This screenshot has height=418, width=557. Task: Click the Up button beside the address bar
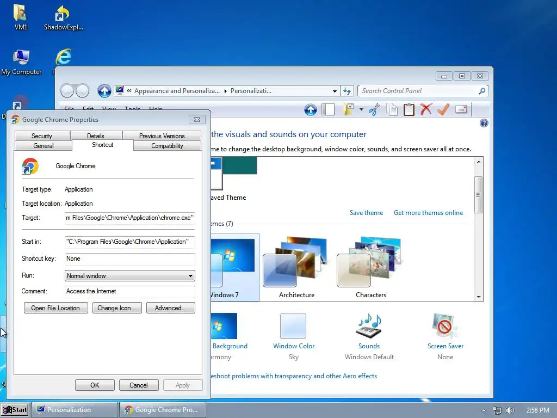pos(104,91)
